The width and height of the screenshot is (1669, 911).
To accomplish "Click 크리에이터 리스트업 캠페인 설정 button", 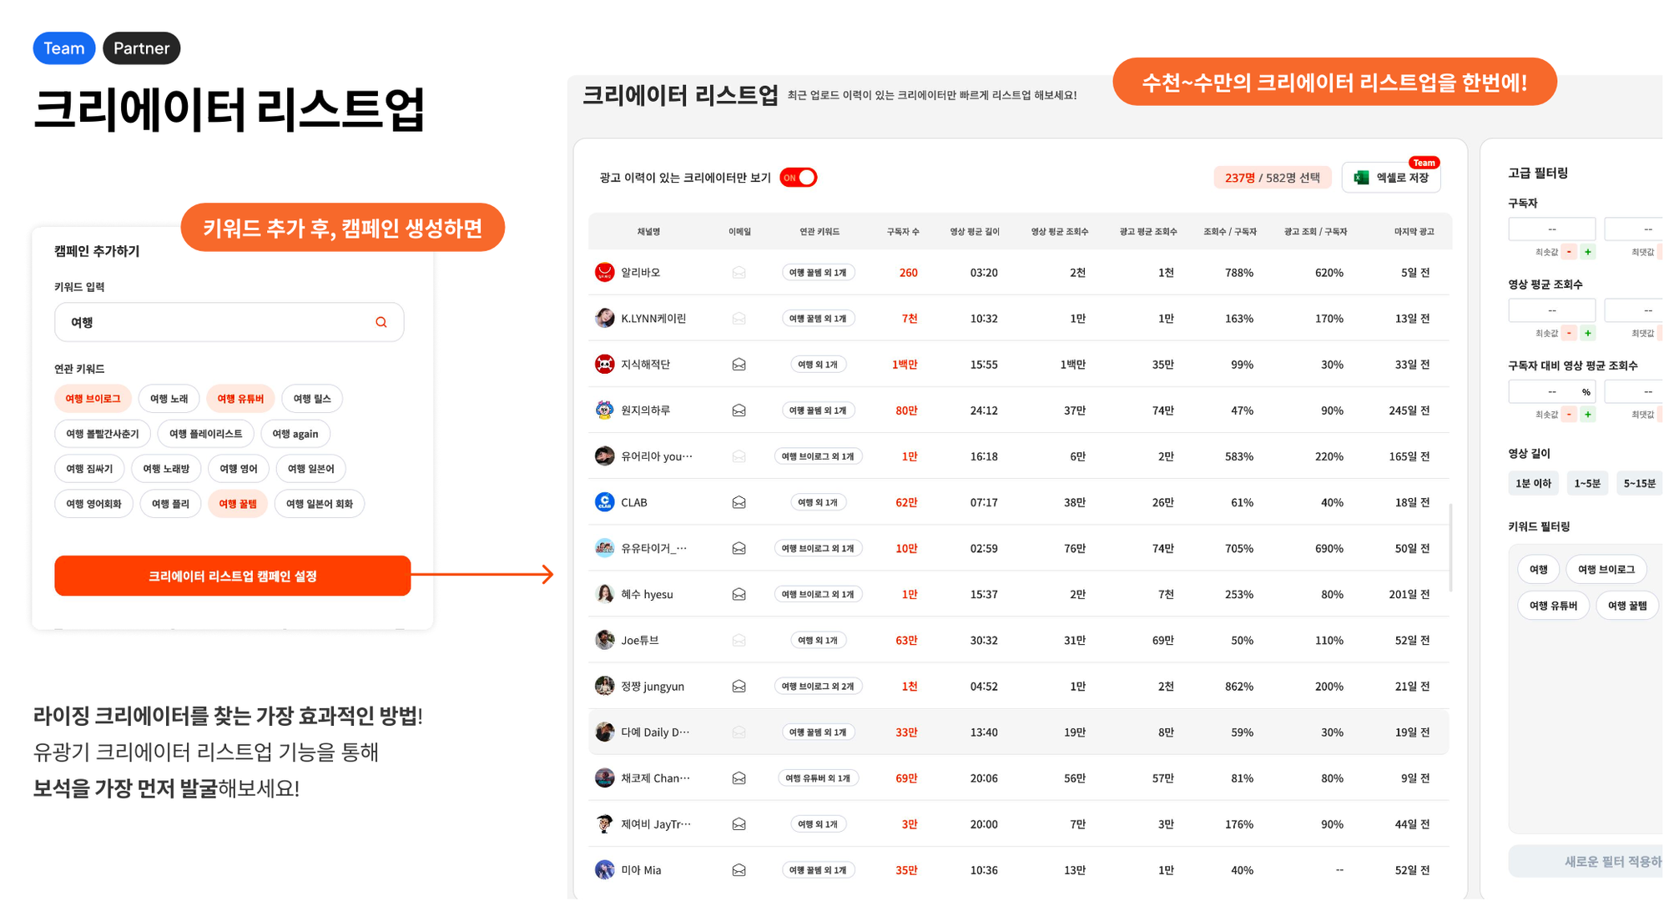I will tap(232, 575).
